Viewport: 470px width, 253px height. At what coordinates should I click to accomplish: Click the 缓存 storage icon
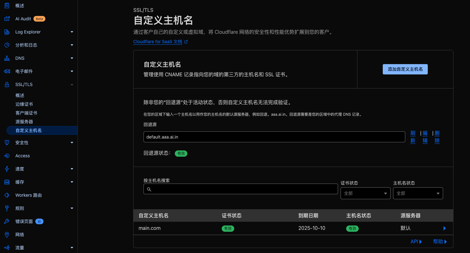click(x=7, y=182)
